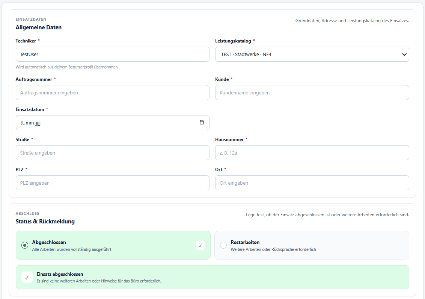Select the Abgeschlossen status card

[113, 245]
